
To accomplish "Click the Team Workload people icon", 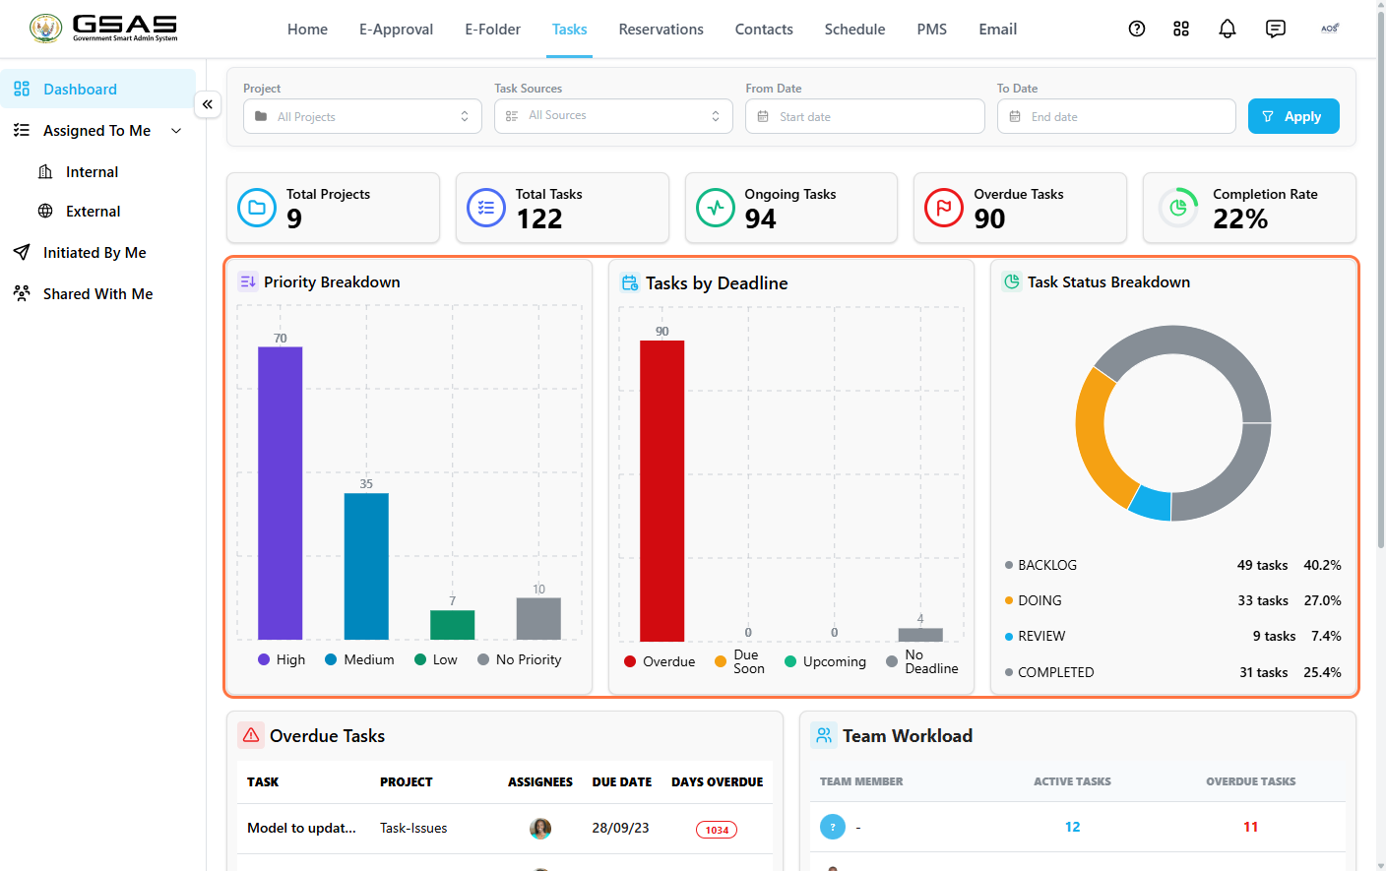I will (x=824, y=735).
